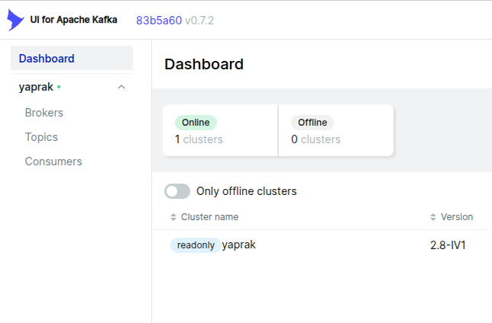Click UI for Apache Kafka title link
This screenshot has width=492, height=323.
73,20
